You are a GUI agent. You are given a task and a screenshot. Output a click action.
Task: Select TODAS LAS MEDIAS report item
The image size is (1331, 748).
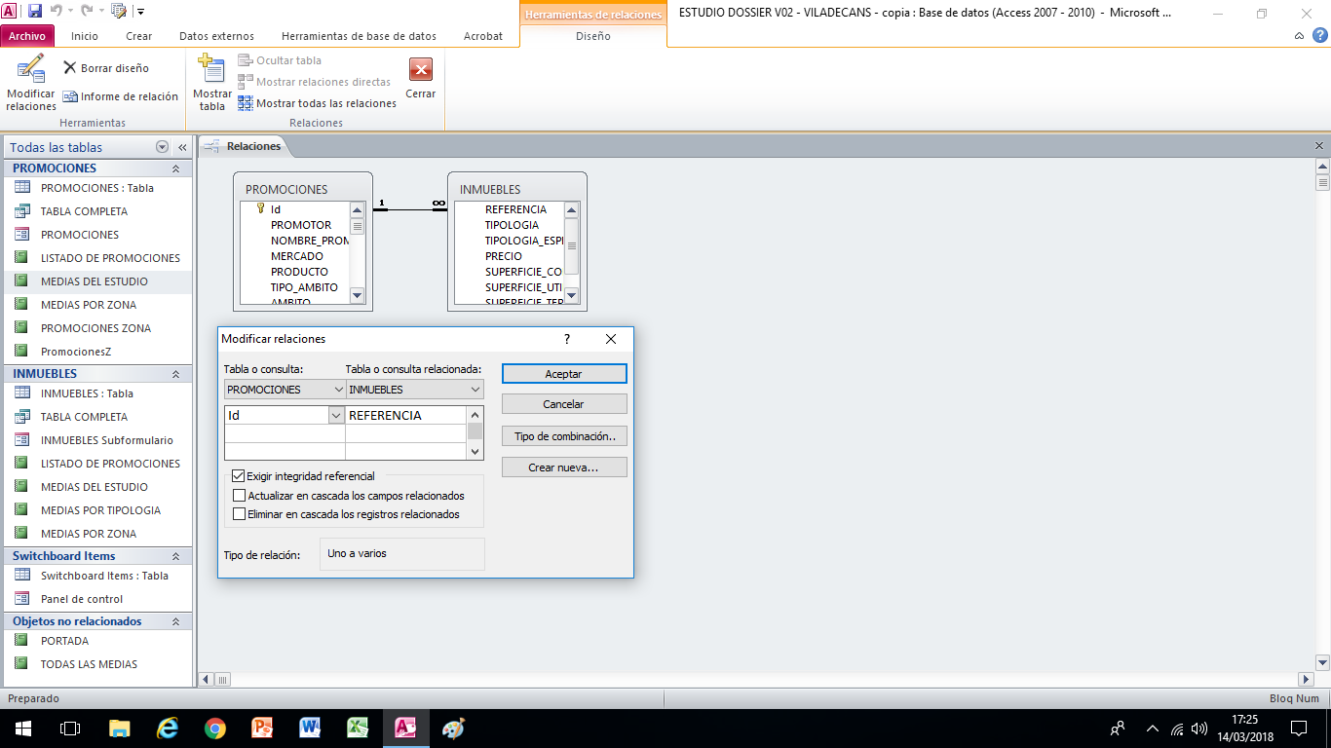click(x=89, y=664)
